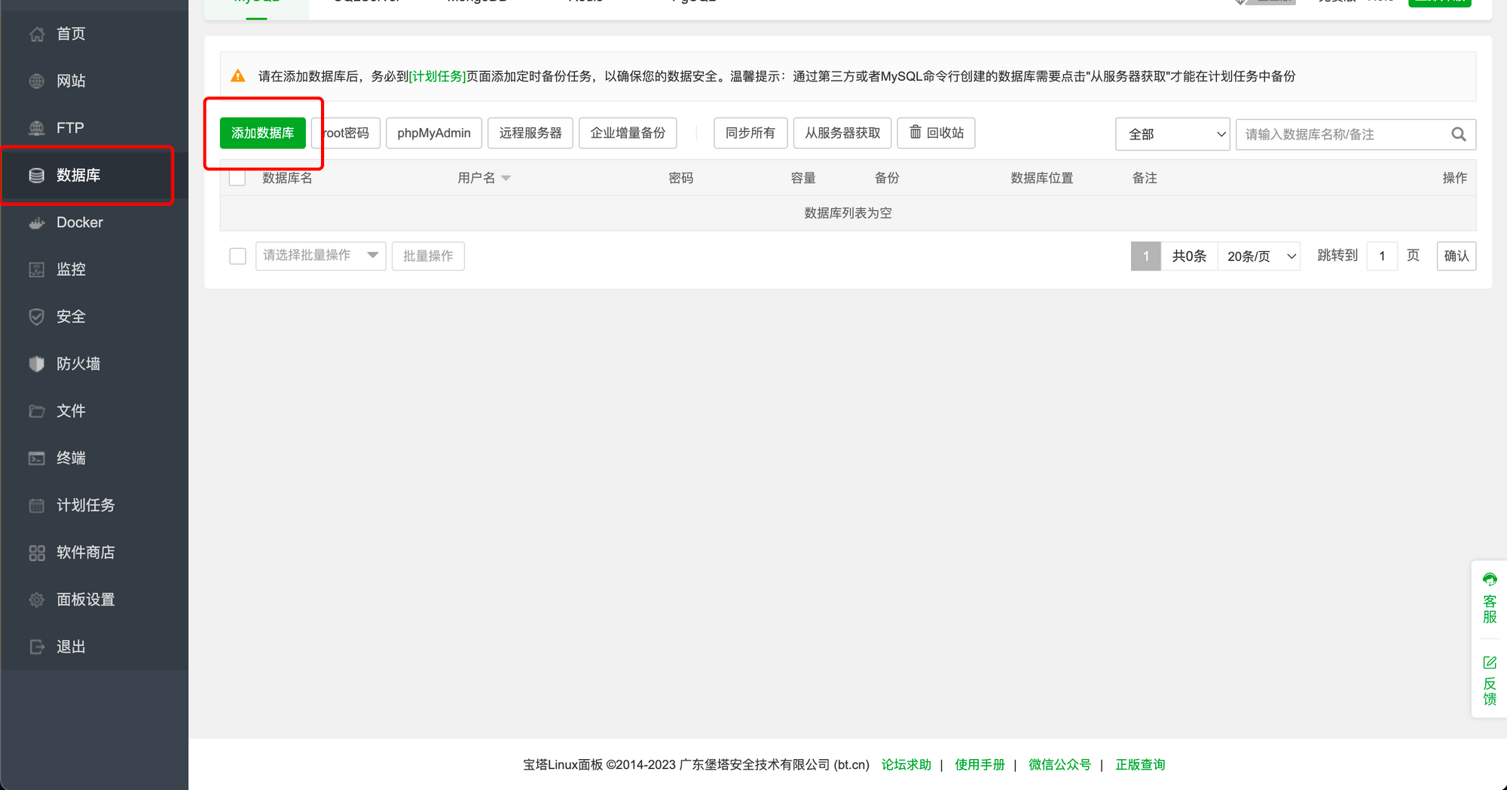Click the 数据库名 column header
Viewport: 1507px width, 790px height.
coord(287,178)
